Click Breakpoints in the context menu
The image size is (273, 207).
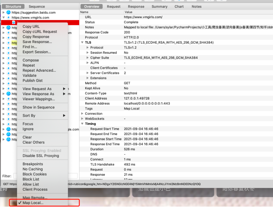33,164
